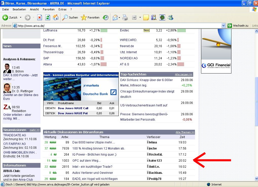Screen dimensions: 258x187
Task: Open NORDEX AG stock quote
Action: [x=129, y=58]
